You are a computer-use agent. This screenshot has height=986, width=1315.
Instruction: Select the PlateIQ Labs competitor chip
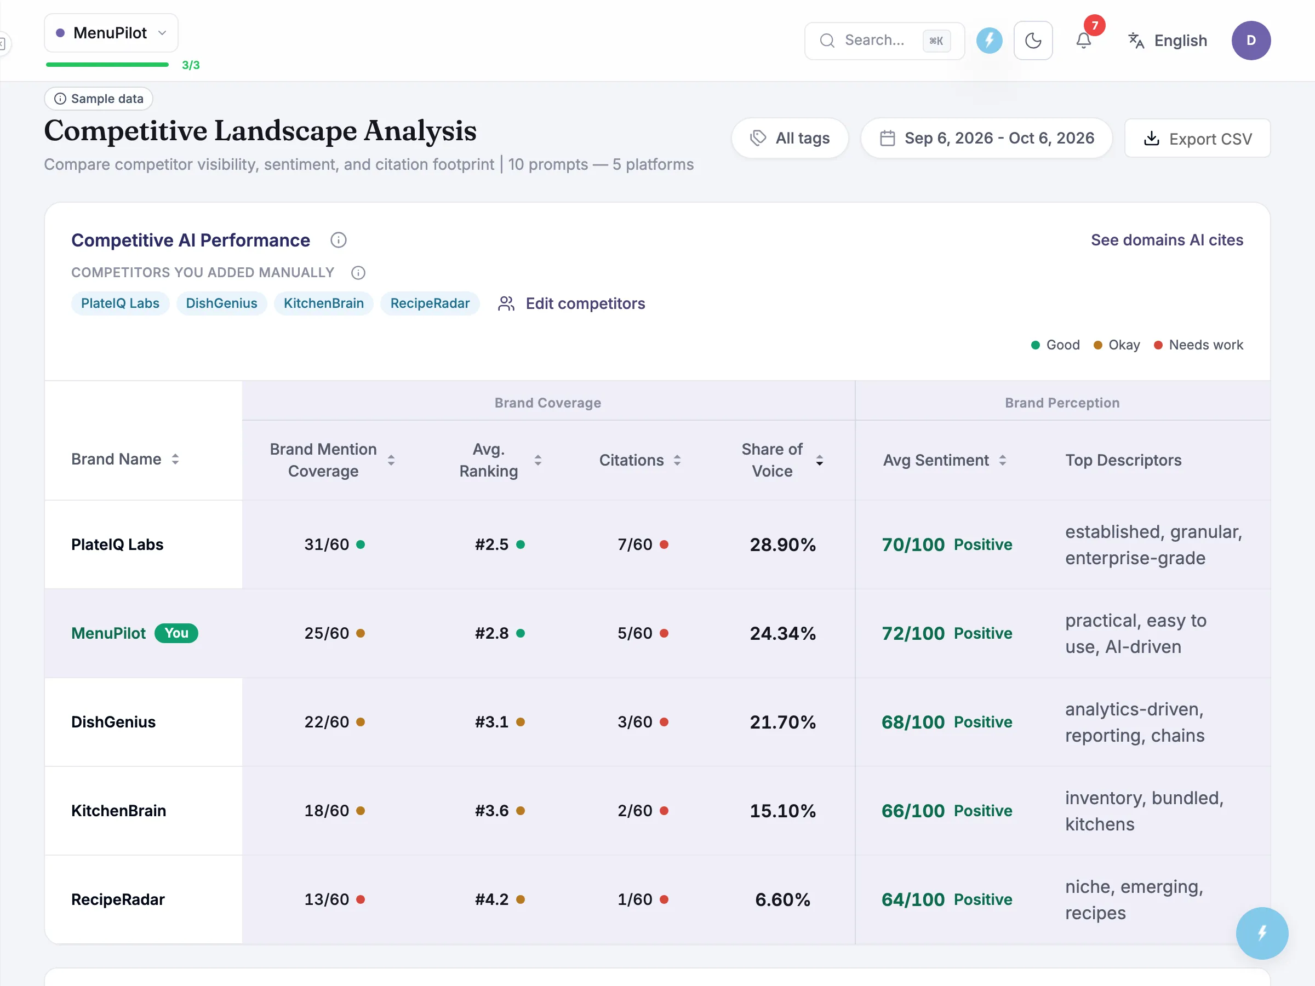(120, 303)
